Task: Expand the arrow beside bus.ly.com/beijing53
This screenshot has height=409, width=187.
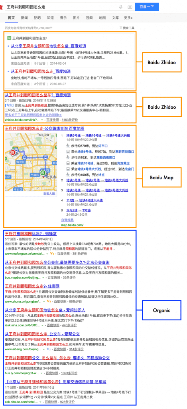Action: [42, 373]
